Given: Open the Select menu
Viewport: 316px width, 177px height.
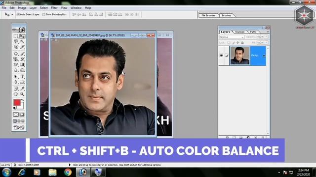Looking at the screenshot, I should pos(44,8).
